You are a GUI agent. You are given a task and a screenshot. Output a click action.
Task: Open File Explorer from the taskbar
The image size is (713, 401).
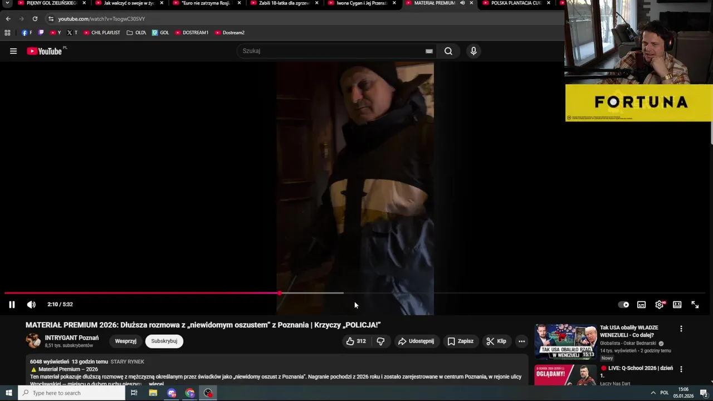coord(153,393)
